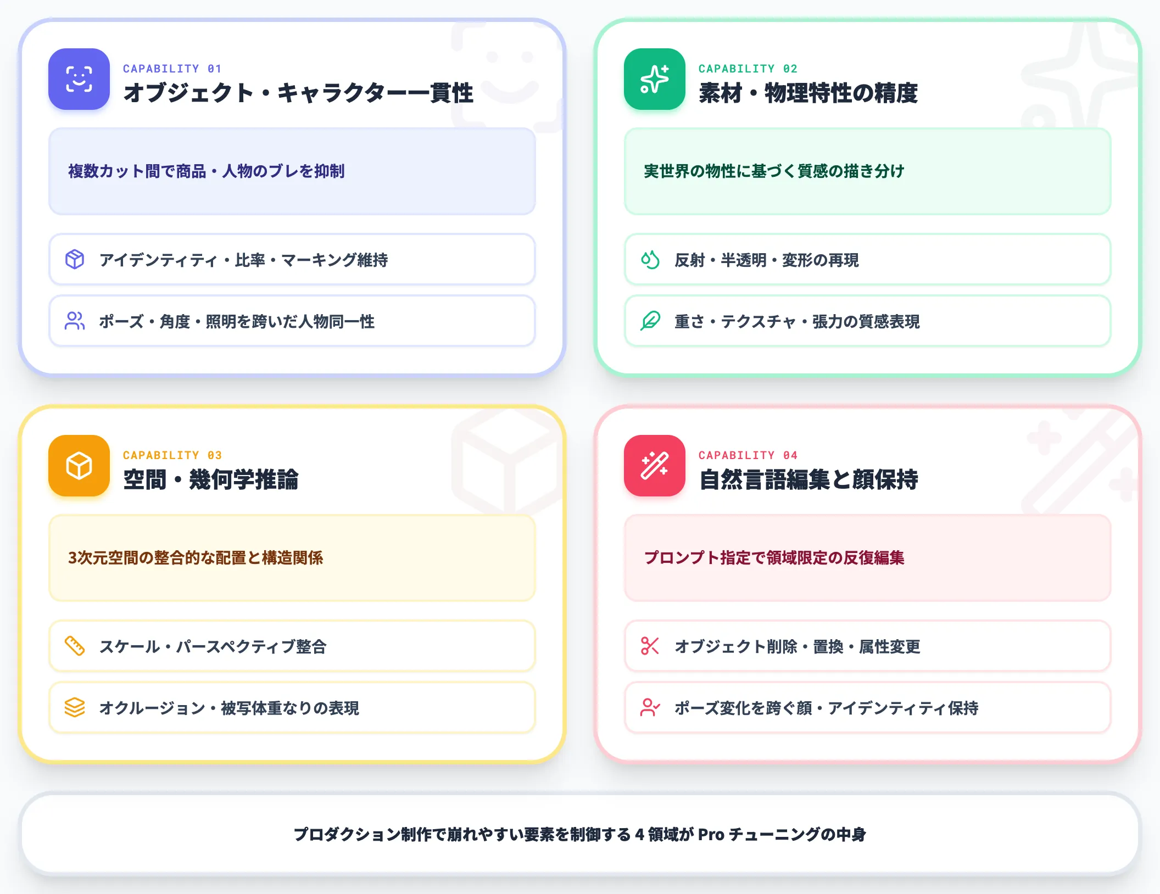This screenshot has width=1160, height=894.
Task: Click the text オブジェクト削除・置換・属性変更
Action: coord(797,646)
